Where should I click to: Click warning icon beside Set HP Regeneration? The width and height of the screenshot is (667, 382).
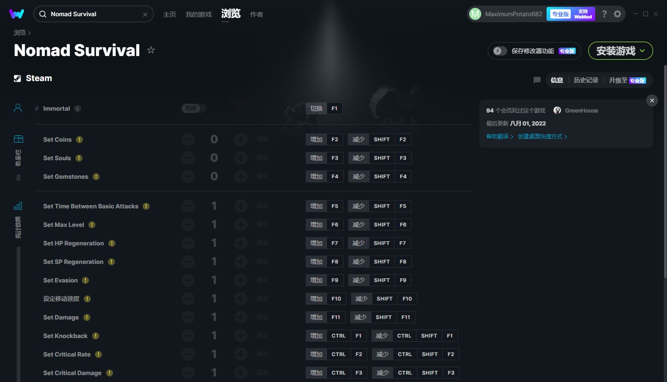pos(112,243)
